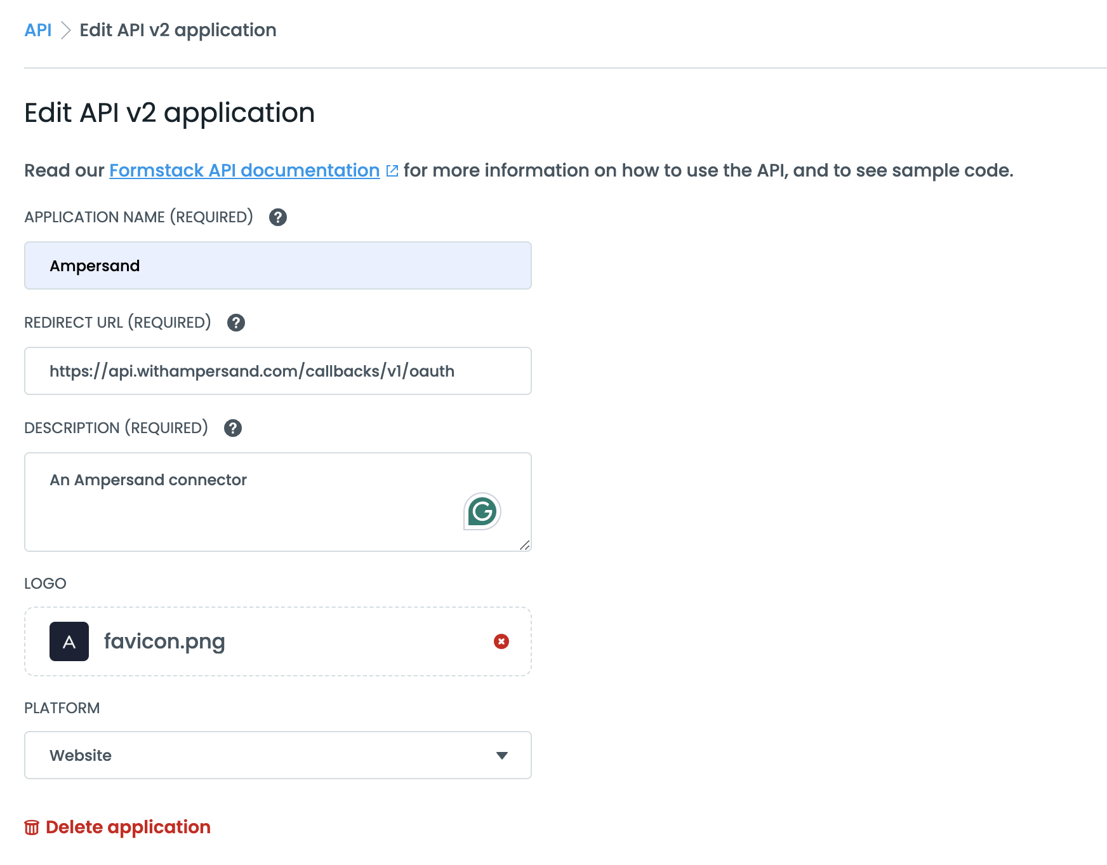Click into the Redirect URL input
Viewport: 1107px width, 865px height.
278,371
